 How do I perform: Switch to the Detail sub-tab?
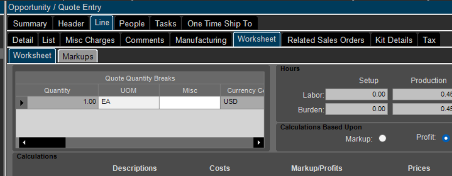(23, 40)
